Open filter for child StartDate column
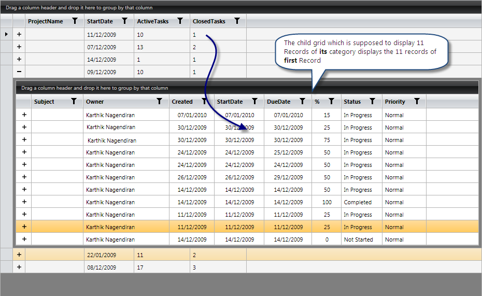This screenshot has width=482, height=296. coord(254,101)
